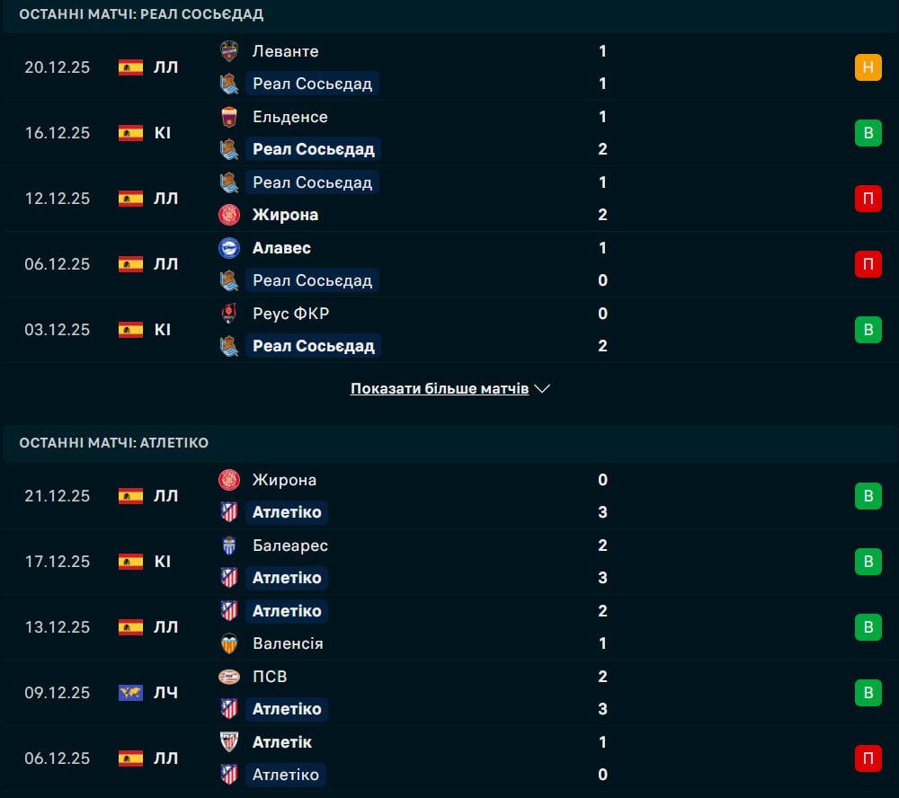The image size is (899, 798).
Task: Click the Baleares club crest icon
Action: (x=229, y=545)
